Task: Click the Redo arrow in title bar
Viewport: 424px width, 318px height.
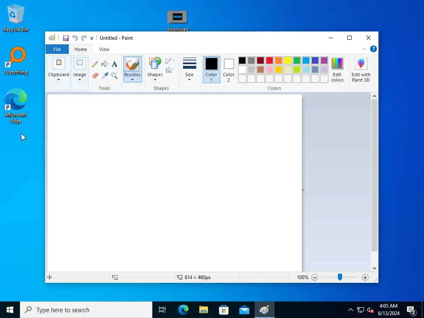Action: 84,38
